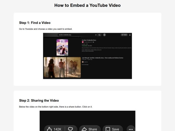This screenshot has height=131, width=175.
Task: Click the 'Step 1: Find a Video' heading
Action: pyautogui.click(x=35, y=23)
